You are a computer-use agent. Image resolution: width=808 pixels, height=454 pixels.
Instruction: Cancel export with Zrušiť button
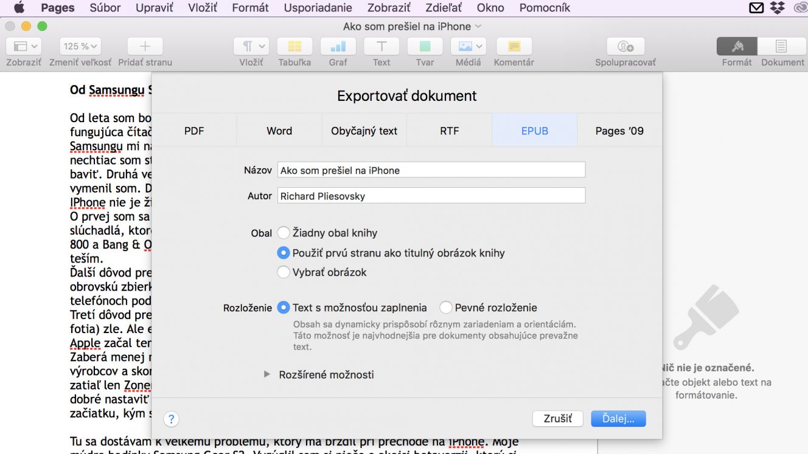pyautogui.click(x=558, y=419)
